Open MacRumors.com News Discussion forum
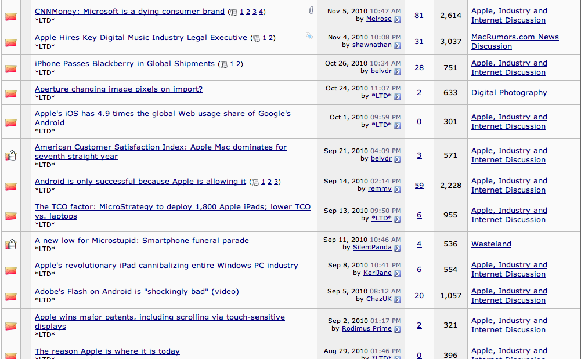 click(515, 41)
